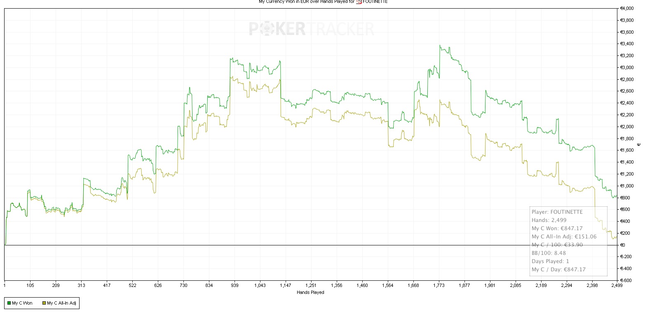
Task: Click the y-axis label €3,800
Action: click(627, 20)
